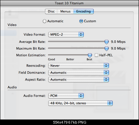Open the Field Dominance dropdown
Screen dimensions: 139x125
[78, 73]
